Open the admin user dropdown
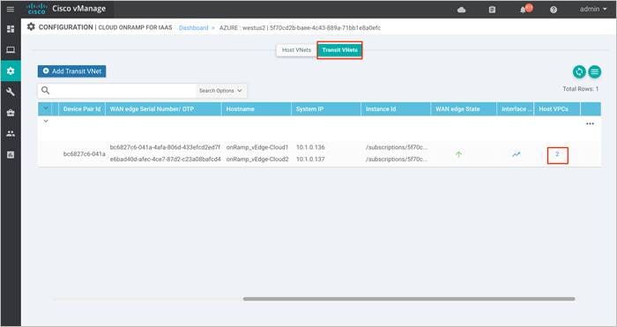This screenshot has height=327, width=617. tap(593, 9)
